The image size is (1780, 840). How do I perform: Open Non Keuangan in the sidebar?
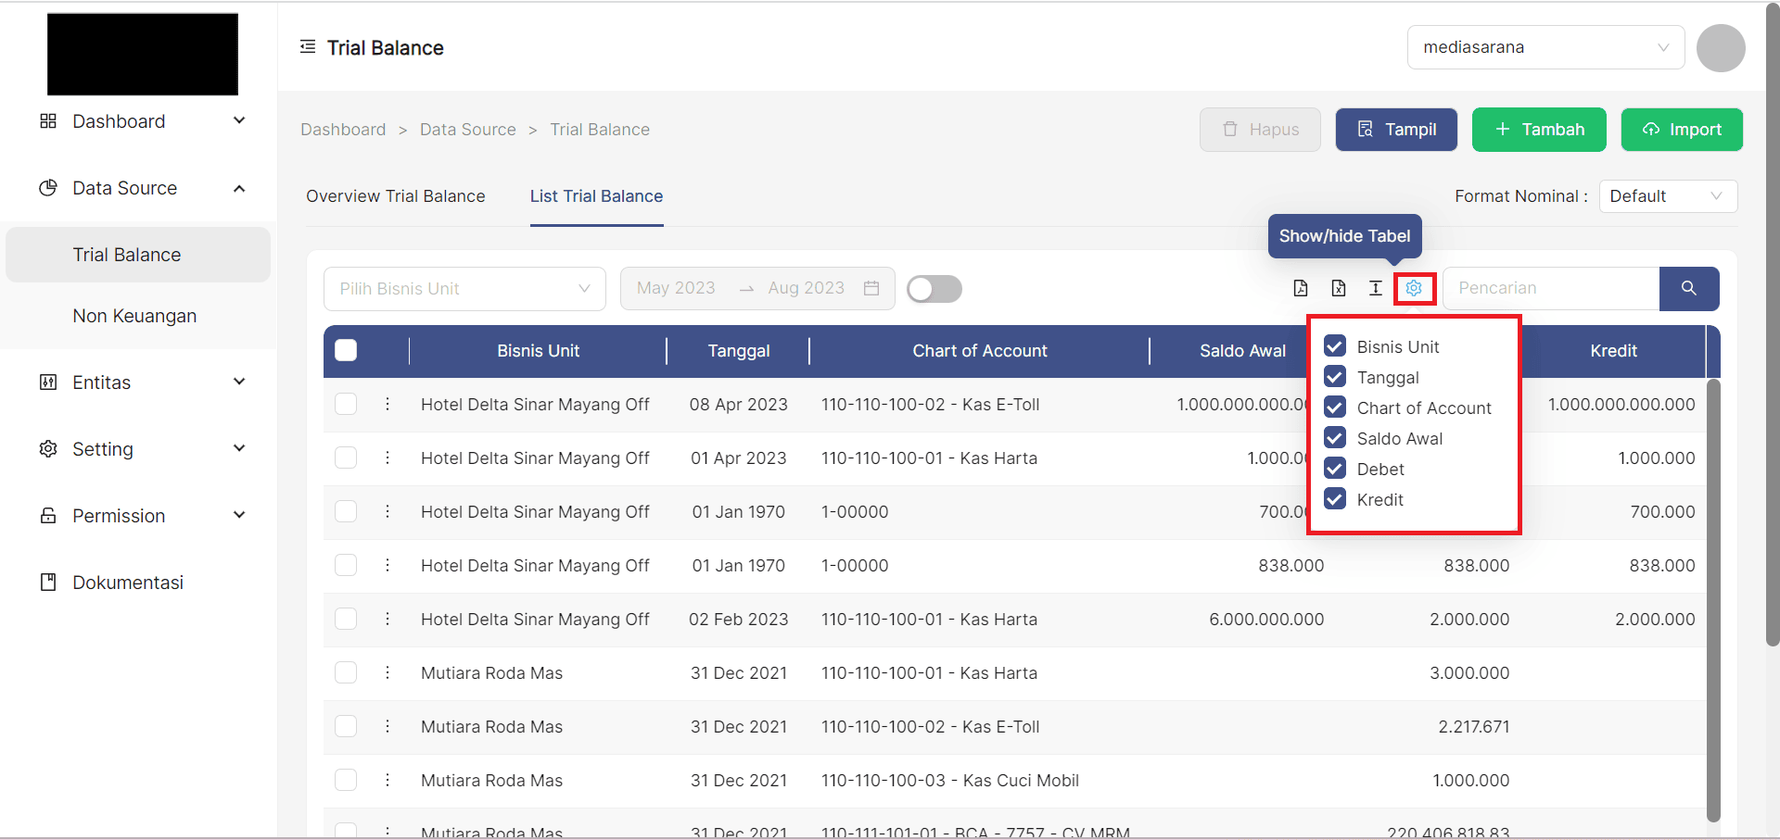[x=134, y=316]
